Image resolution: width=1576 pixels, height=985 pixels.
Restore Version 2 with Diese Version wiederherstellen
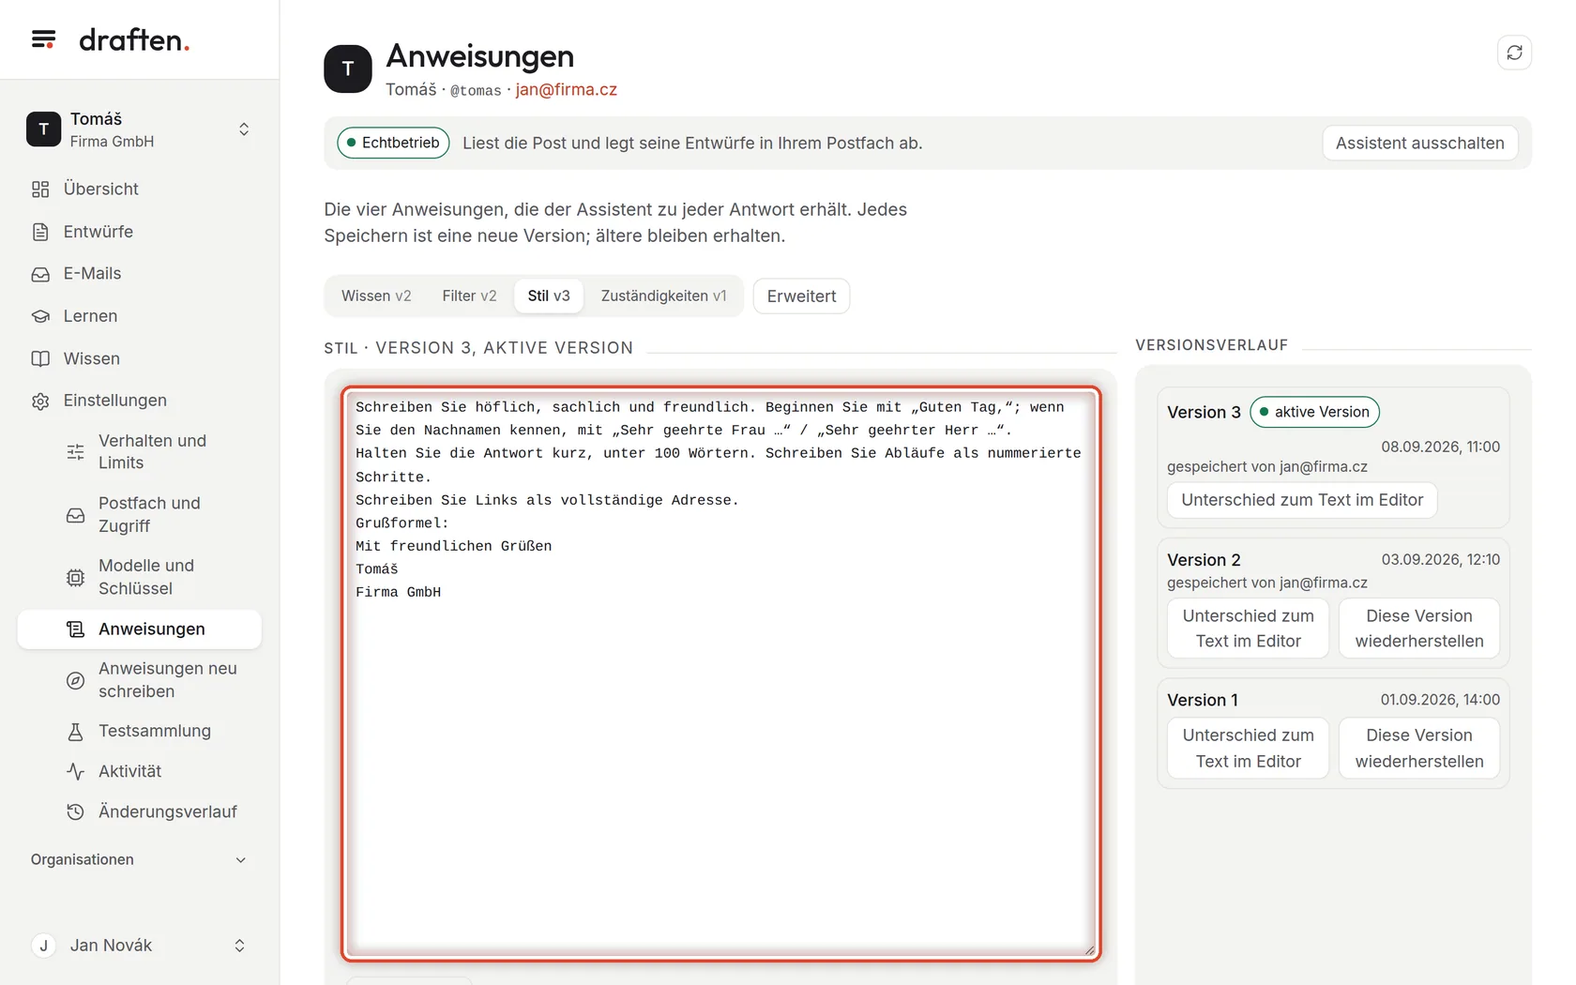1418,629
